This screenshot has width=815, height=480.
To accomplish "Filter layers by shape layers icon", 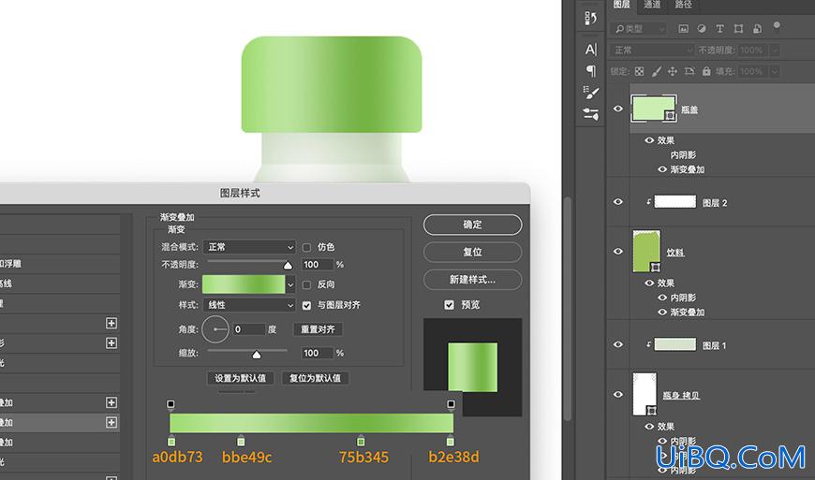I will [738, 29].
